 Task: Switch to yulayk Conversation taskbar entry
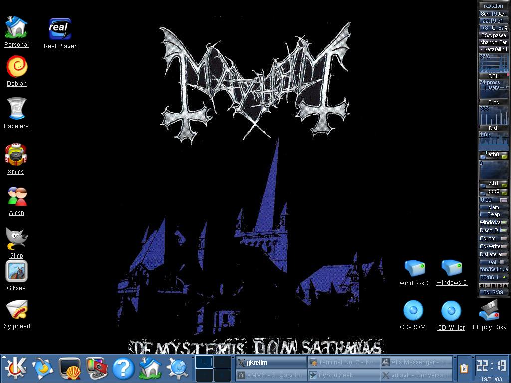[x=416, y=375]
